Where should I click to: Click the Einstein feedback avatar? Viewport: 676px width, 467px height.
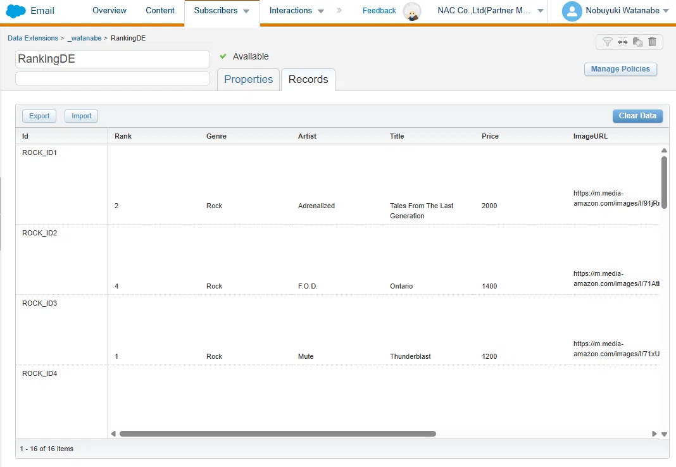point(411,11)
